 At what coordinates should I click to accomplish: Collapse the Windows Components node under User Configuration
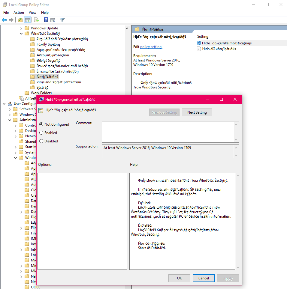pyautogui.click(x=16, y=158)
